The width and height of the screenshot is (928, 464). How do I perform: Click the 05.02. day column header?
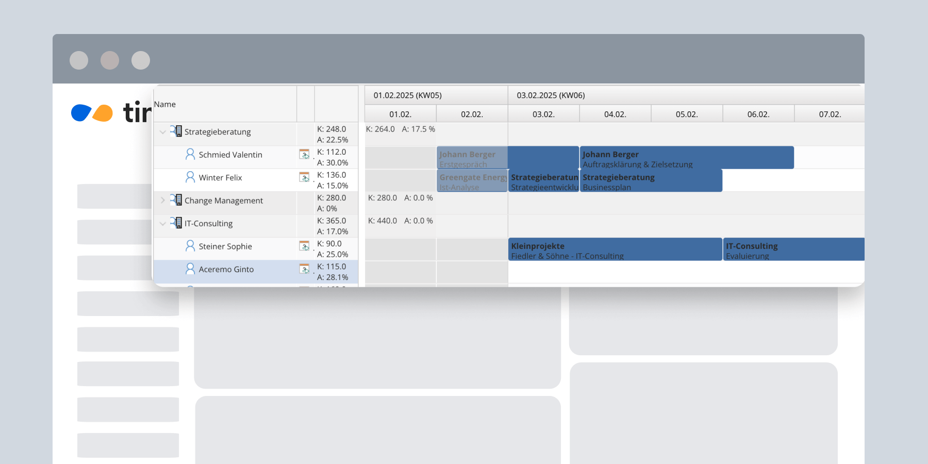pos(687,114)
